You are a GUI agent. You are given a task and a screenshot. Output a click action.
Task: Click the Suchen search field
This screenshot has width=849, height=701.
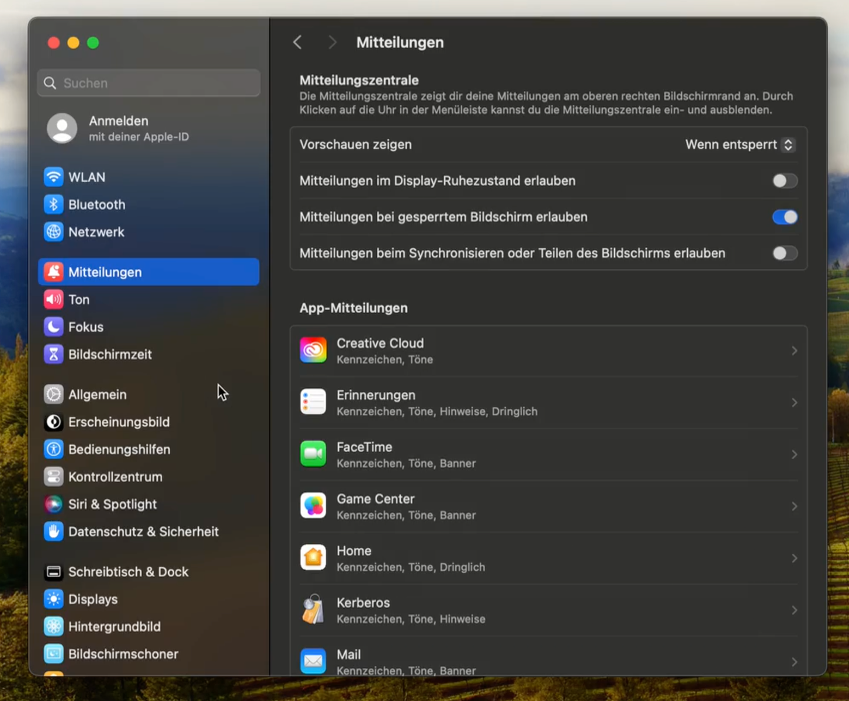click(149, 83)
